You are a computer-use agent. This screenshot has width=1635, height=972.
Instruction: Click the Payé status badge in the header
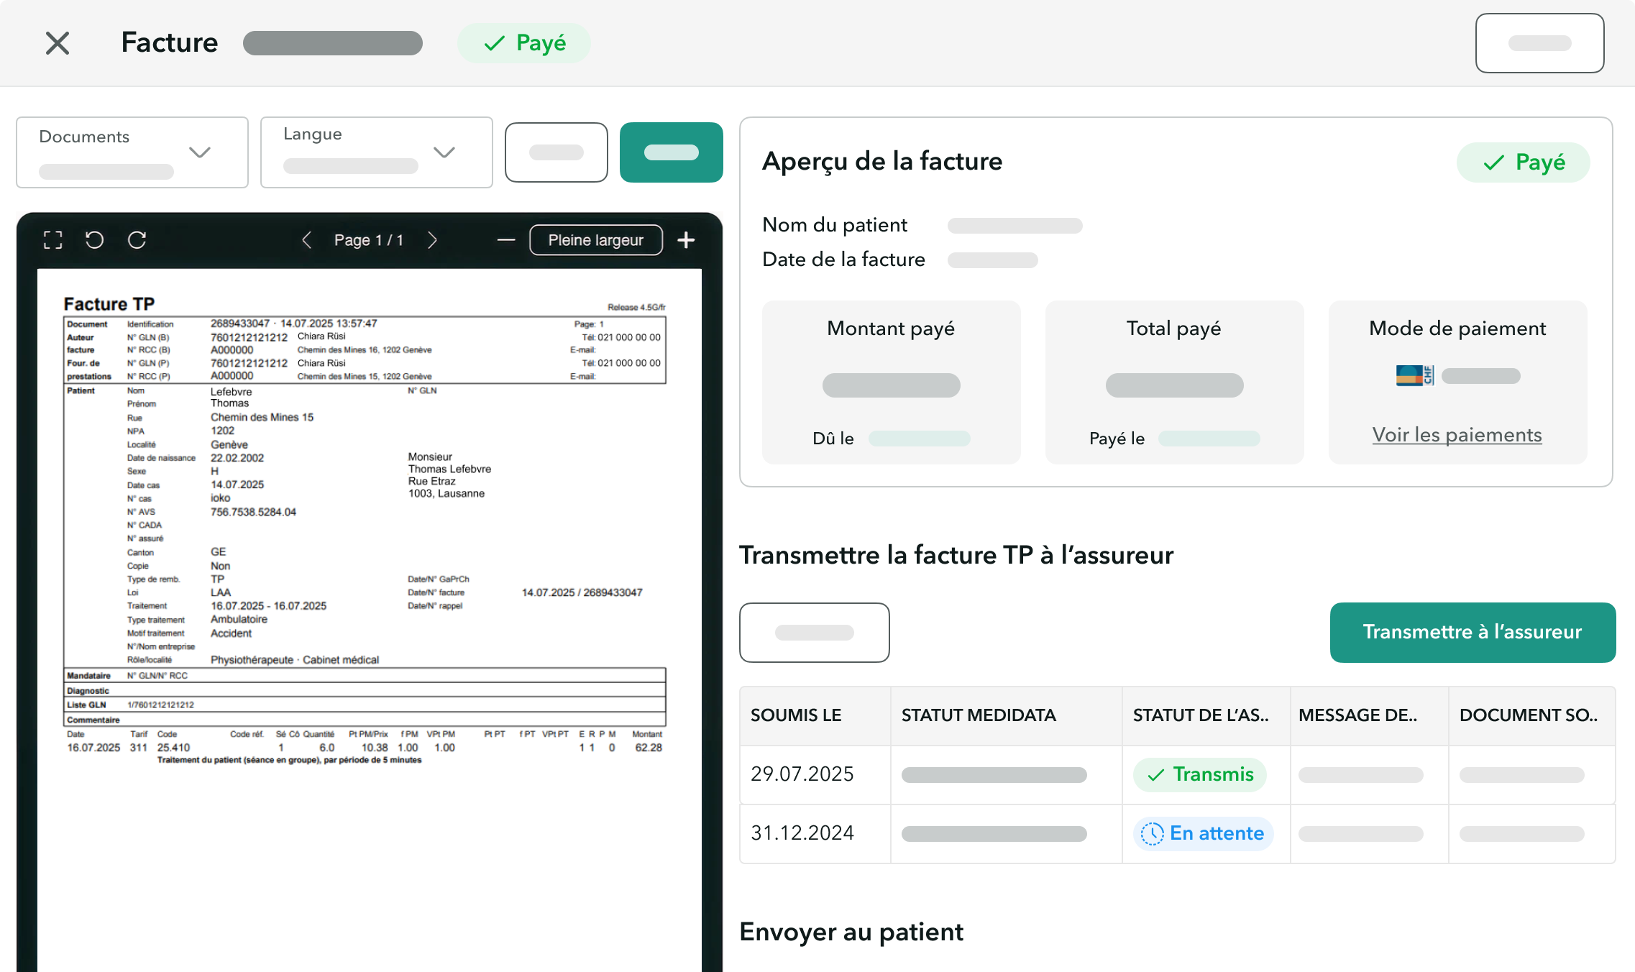click(x=523, y=43)
